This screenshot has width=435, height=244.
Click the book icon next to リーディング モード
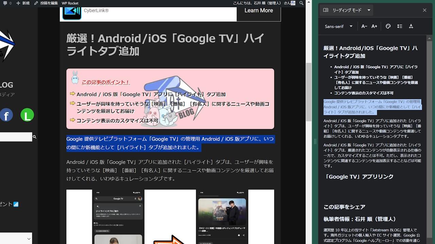tap(325, 10)
